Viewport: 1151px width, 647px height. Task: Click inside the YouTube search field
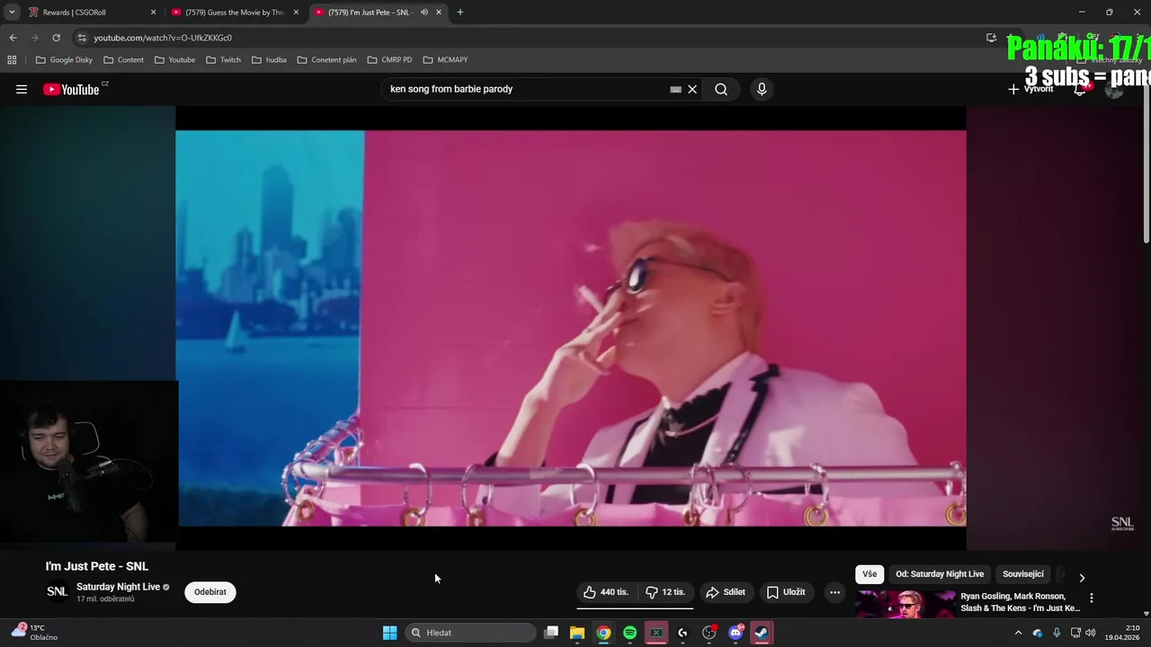[526, 89]
